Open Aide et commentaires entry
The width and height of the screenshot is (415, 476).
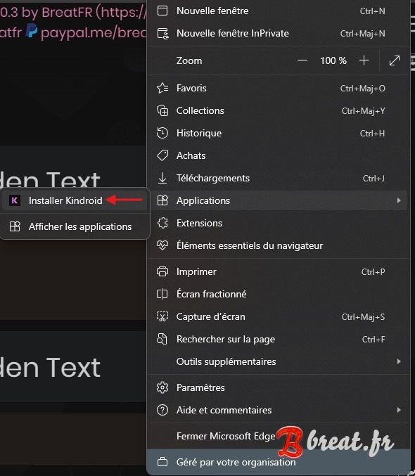278,410
